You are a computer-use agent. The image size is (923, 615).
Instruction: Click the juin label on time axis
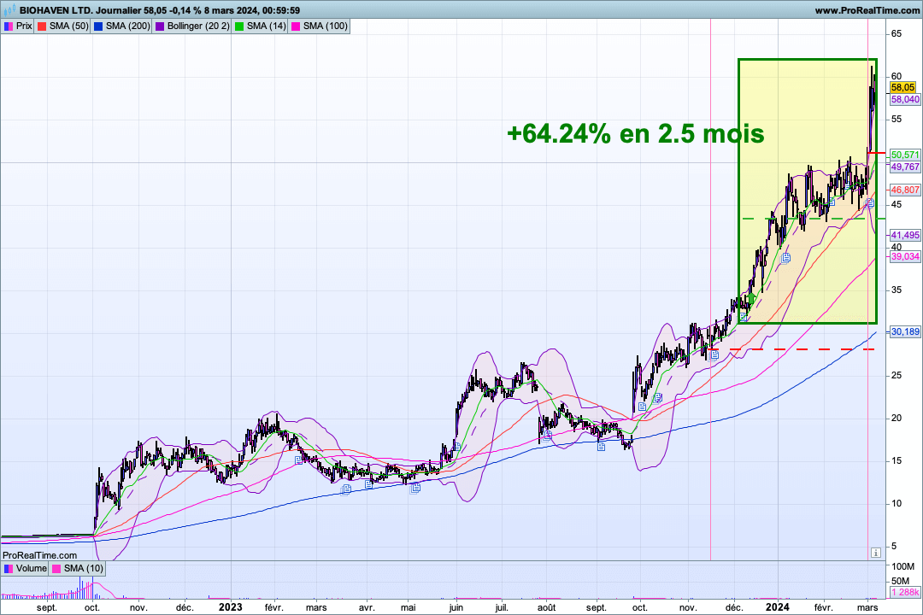click(x=456, y=607)
